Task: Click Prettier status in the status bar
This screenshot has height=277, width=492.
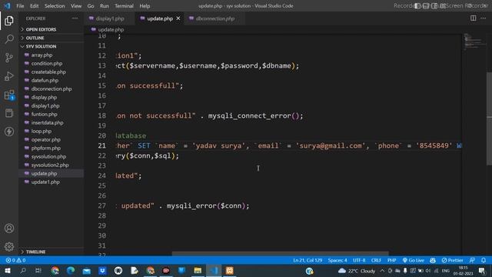Action: (452, 260)
